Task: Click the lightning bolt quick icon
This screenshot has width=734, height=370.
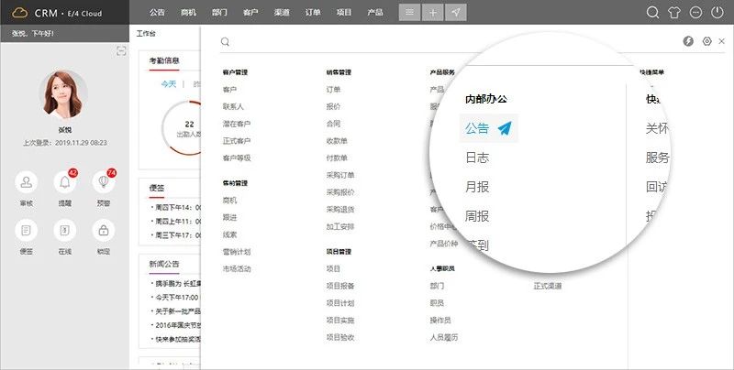Action: 689,41
